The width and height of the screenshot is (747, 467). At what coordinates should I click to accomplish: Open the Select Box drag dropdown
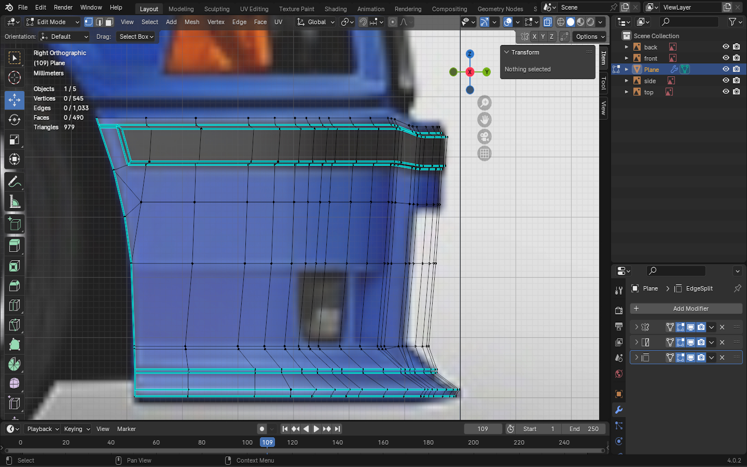136,37
